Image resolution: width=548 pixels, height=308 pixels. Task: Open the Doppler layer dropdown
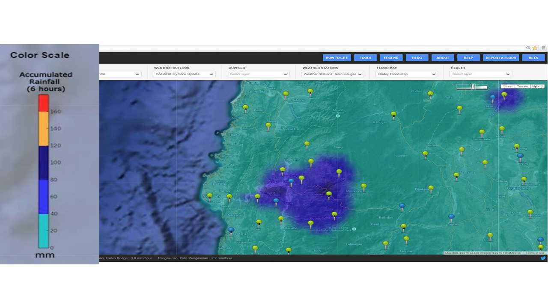click(259, 74)
